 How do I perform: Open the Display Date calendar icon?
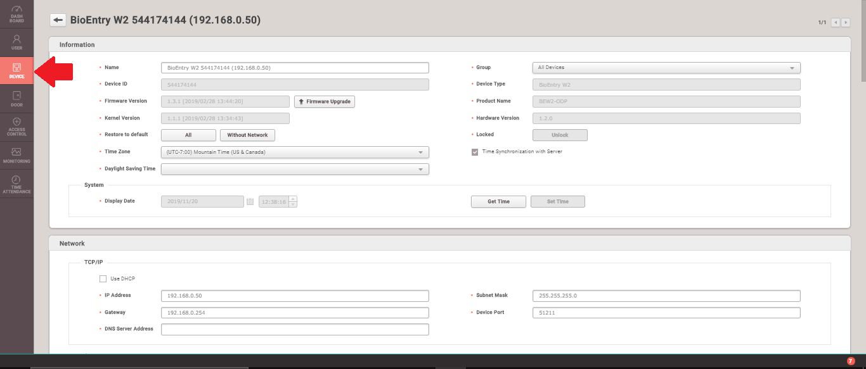click(250, 201)
